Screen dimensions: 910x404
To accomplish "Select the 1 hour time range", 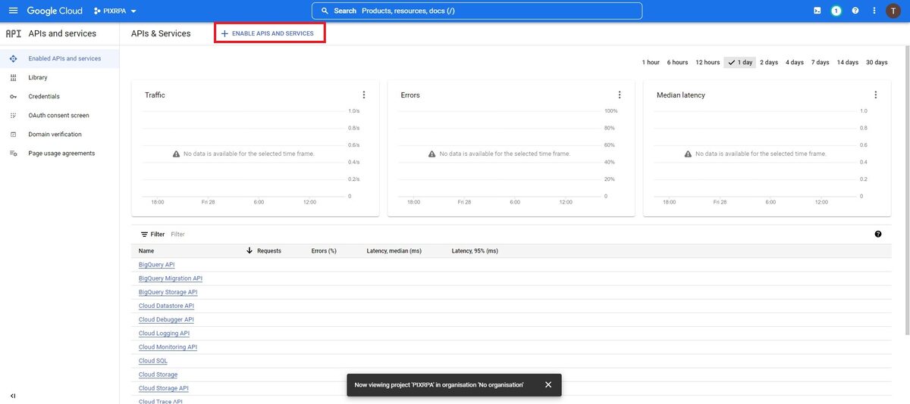I will click(x=651, y=62).
